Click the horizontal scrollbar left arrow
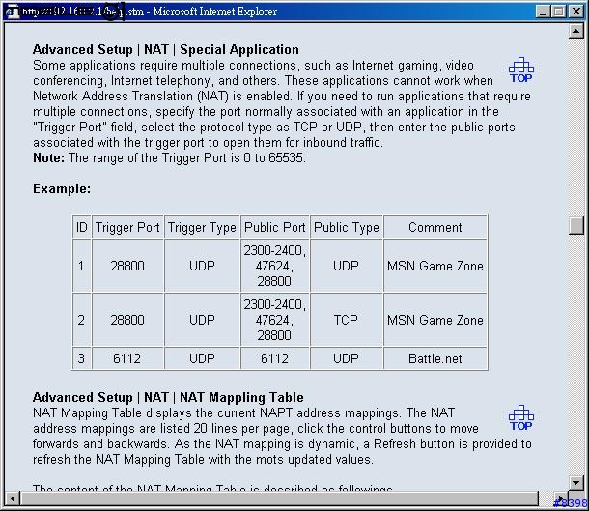 (13, 498)
